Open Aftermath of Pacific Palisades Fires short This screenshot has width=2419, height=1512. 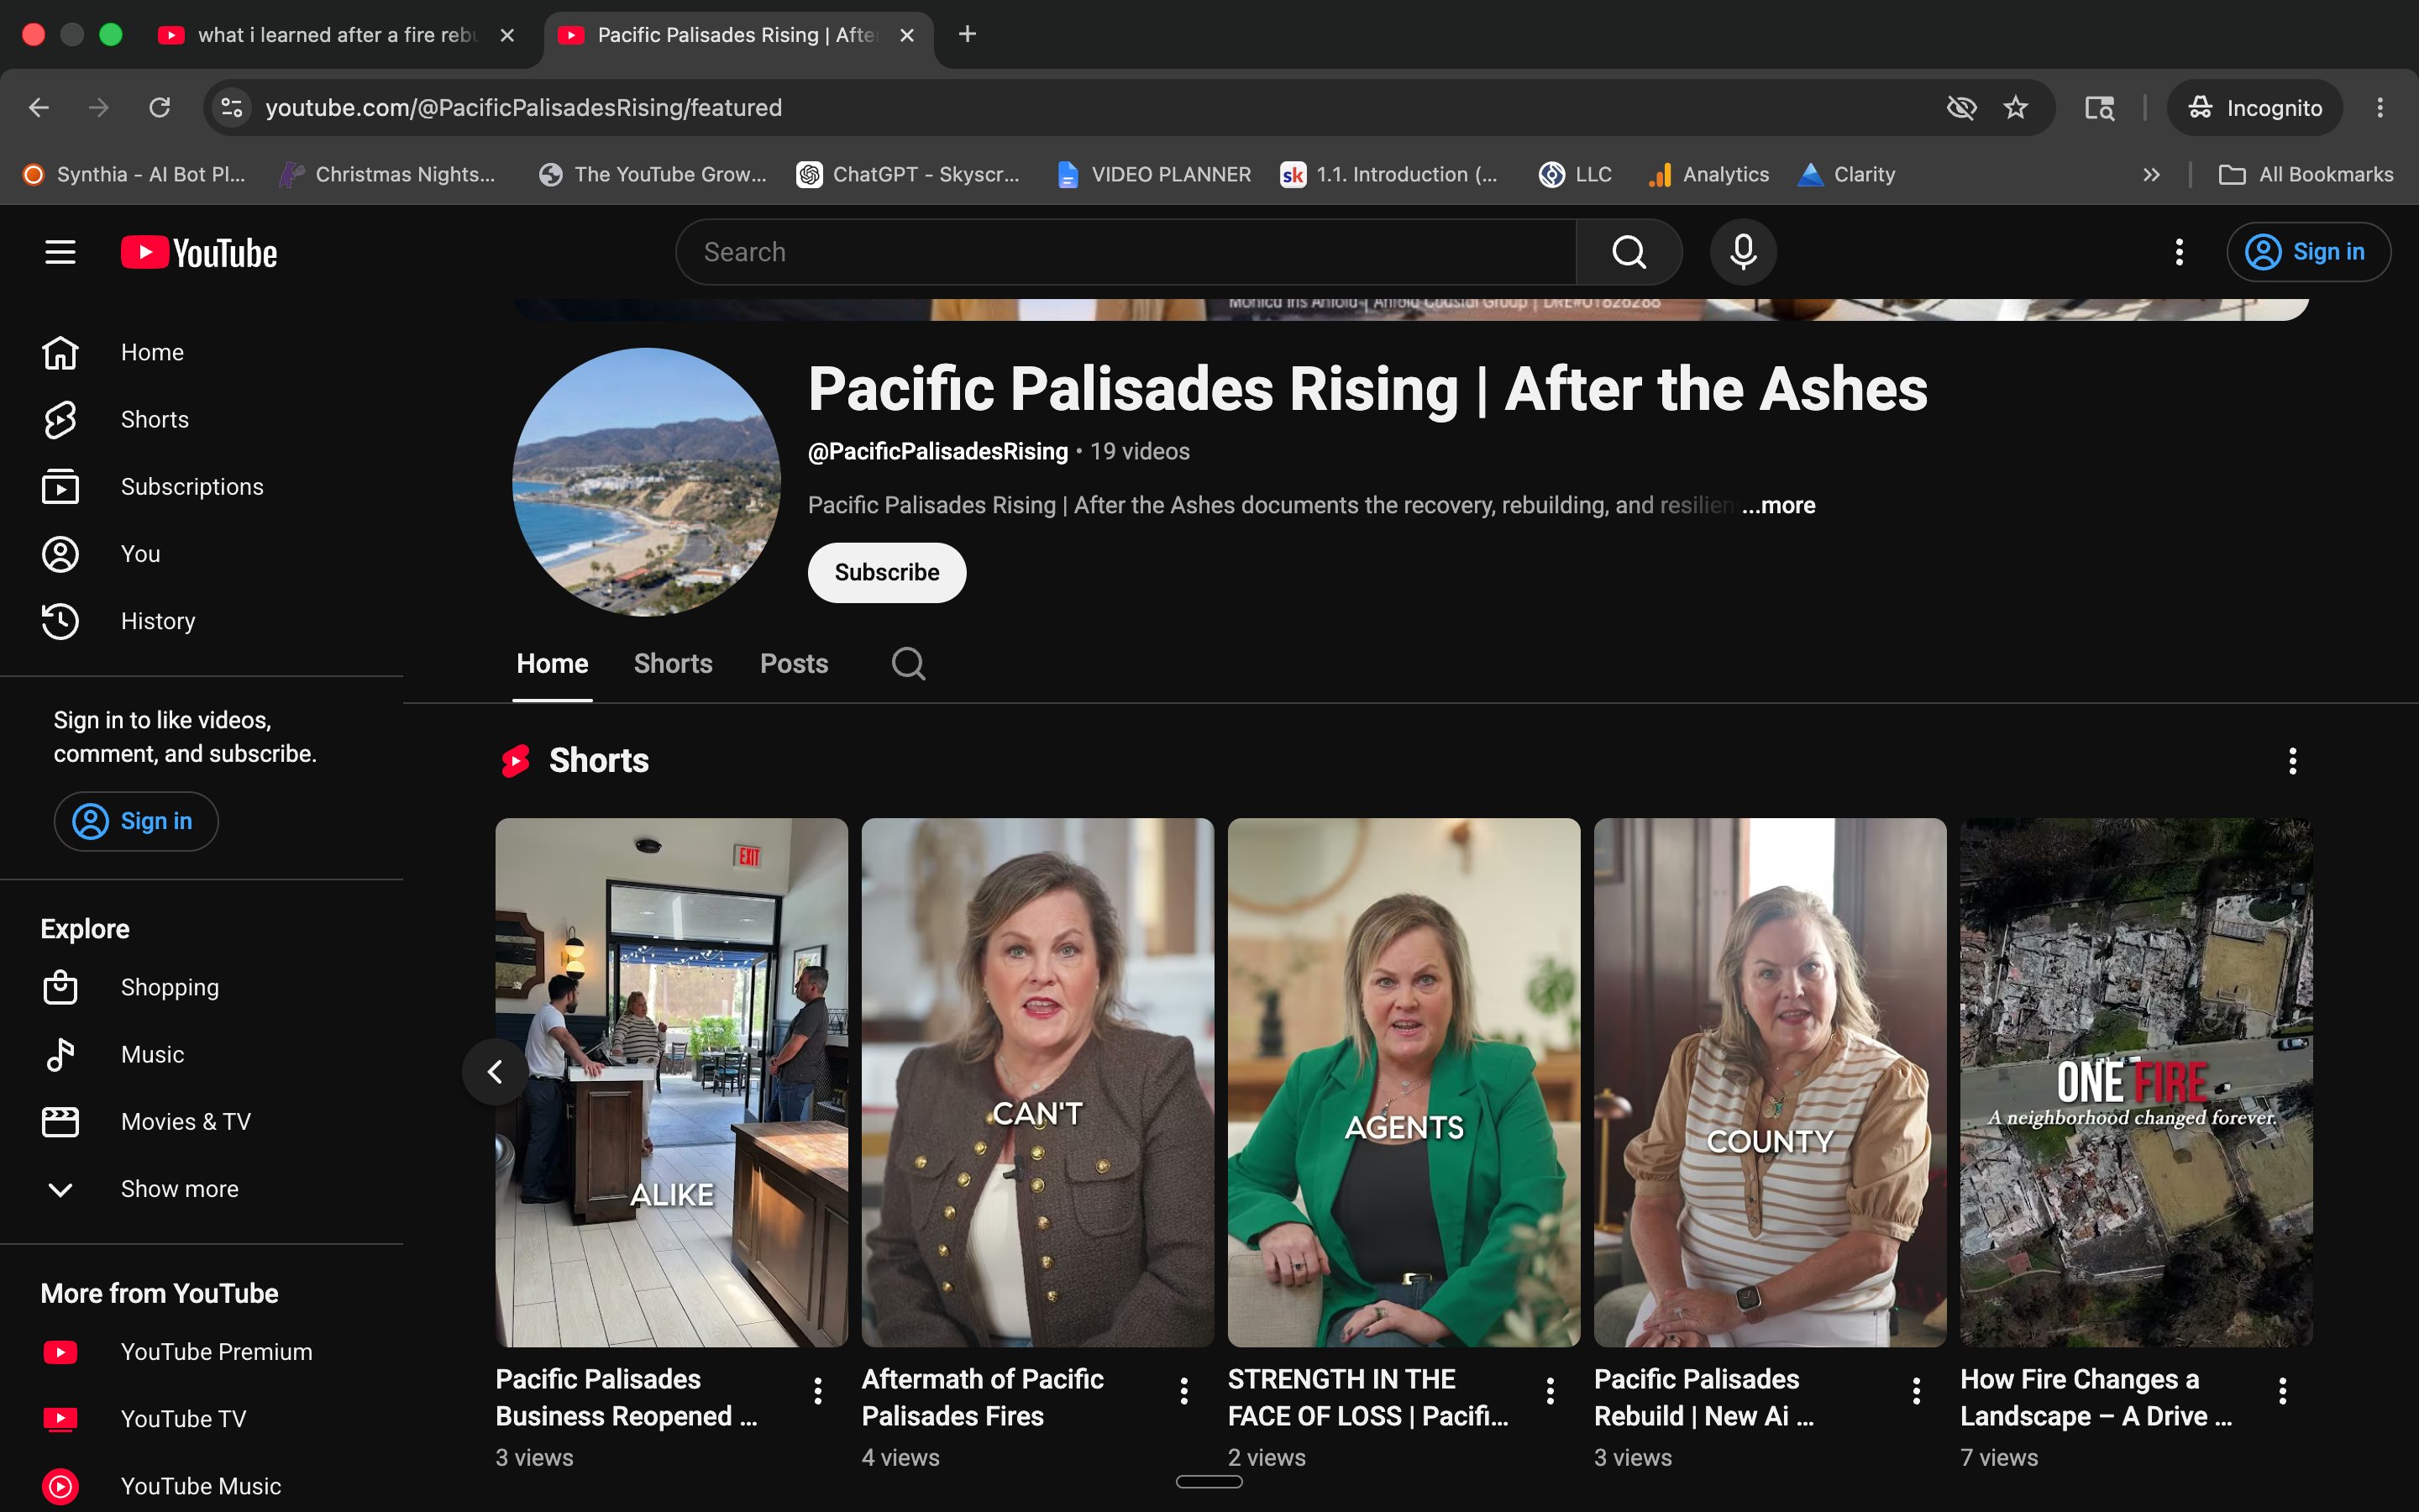point(1037,1083)
